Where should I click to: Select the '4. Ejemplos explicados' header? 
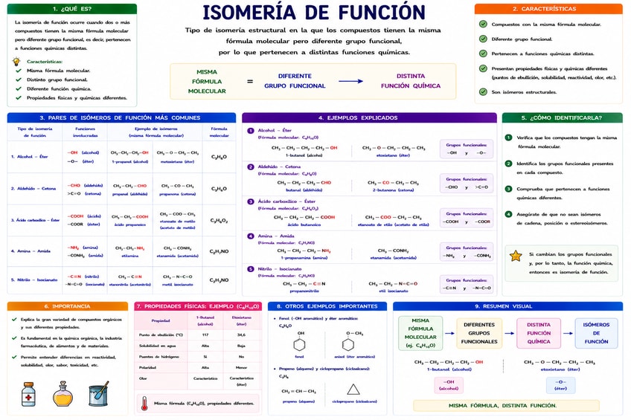369,117
